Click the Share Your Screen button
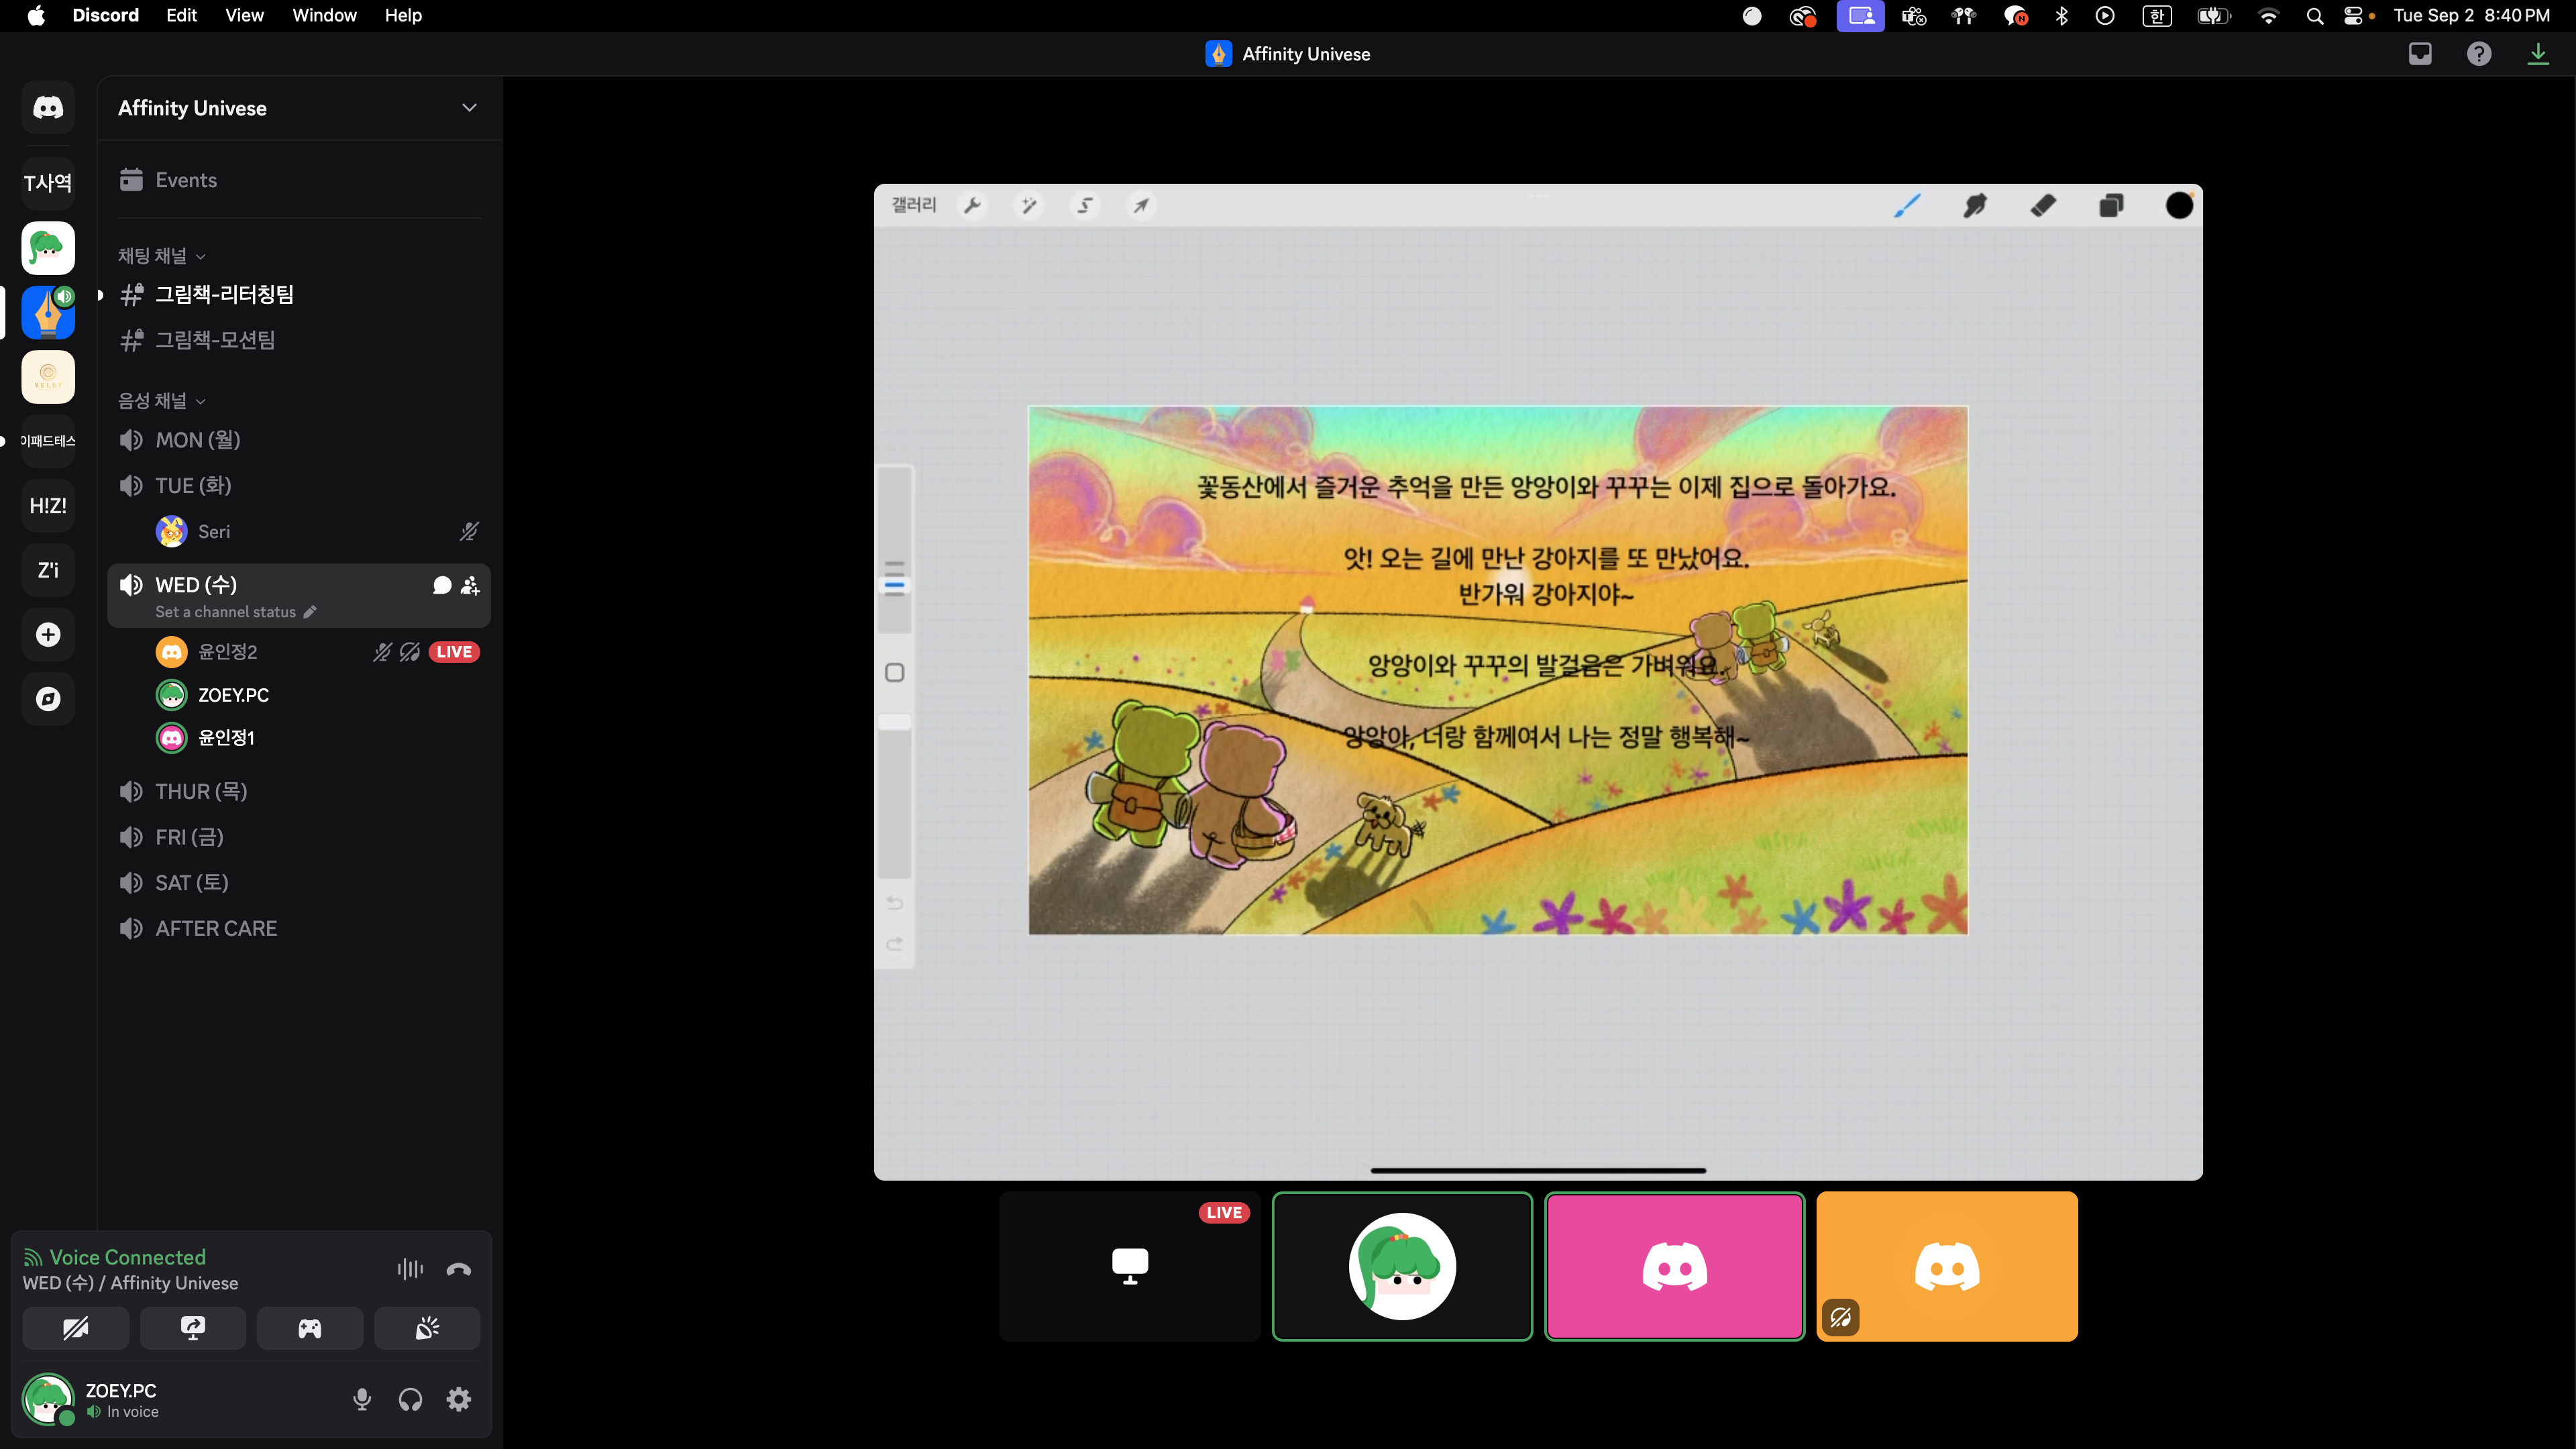2576x1449 pixels. [193, 1328]
